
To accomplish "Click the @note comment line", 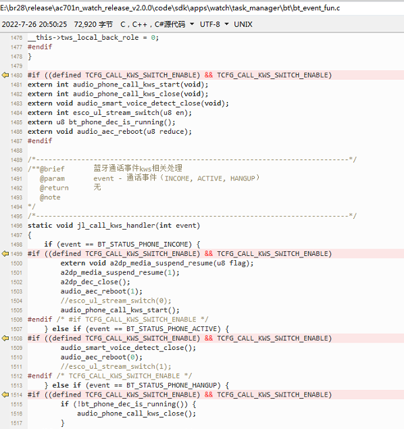I will (x=50, y=197).
